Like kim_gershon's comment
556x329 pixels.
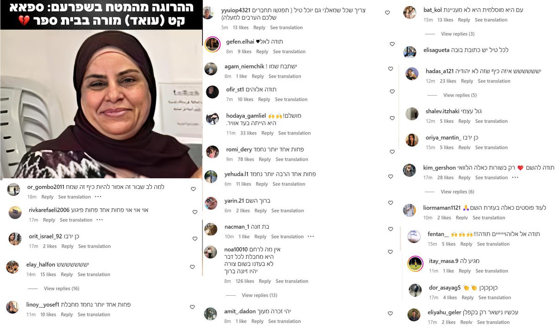(x=392, y=177)
